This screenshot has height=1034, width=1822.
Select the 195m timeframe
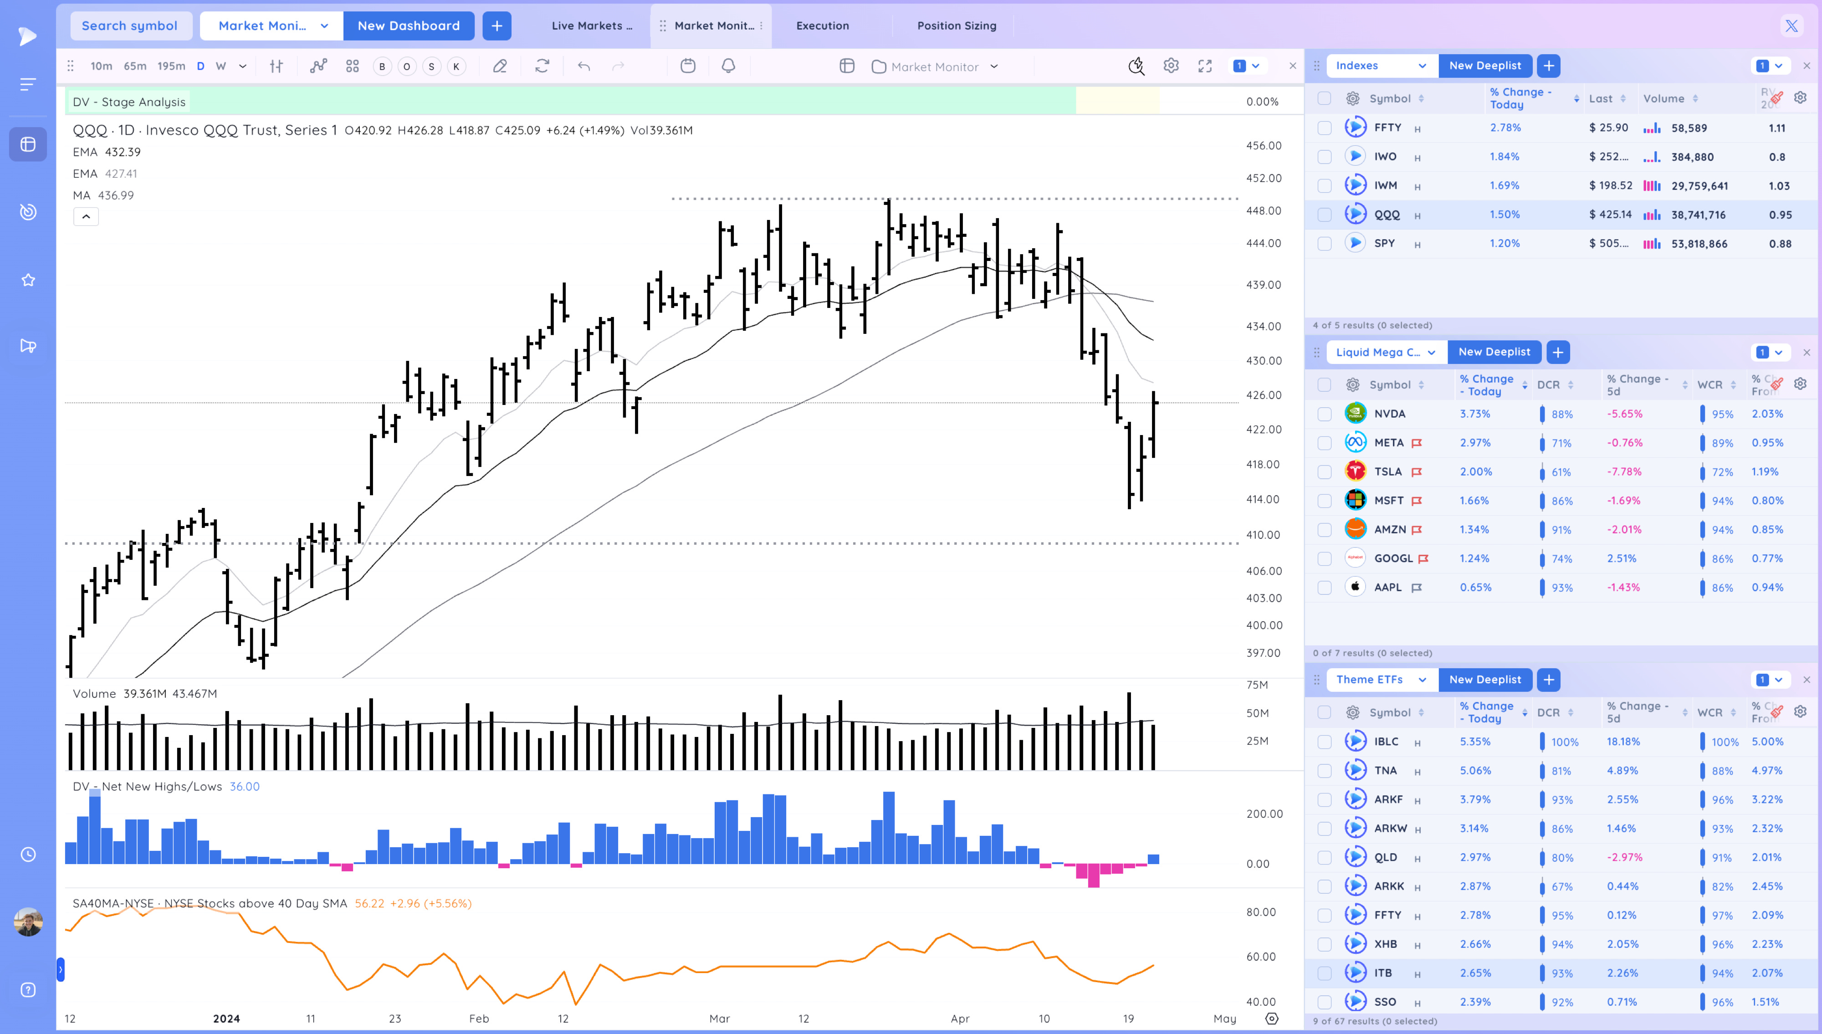coord(170,66)
